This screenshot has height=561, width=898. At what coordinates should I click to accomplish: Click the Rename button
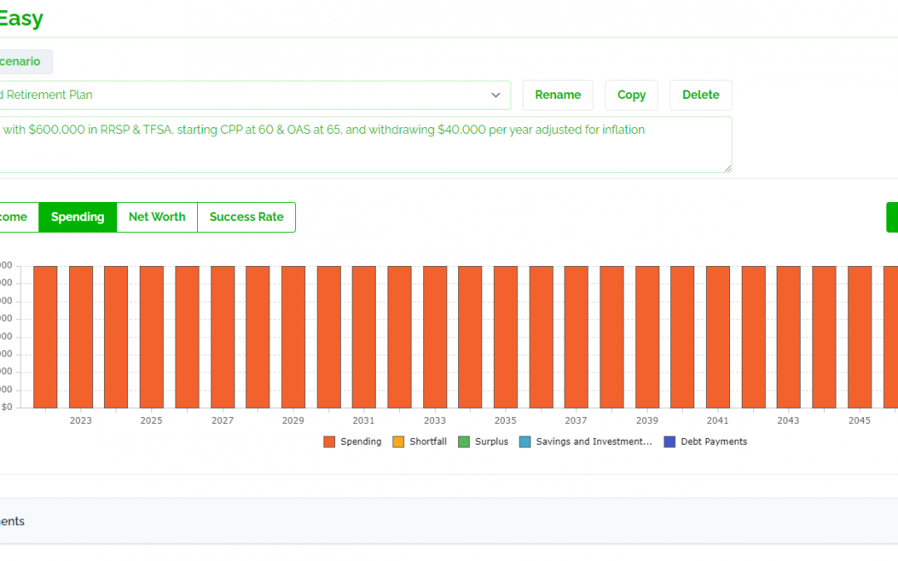pyautogui.click(x=558, y=95)
